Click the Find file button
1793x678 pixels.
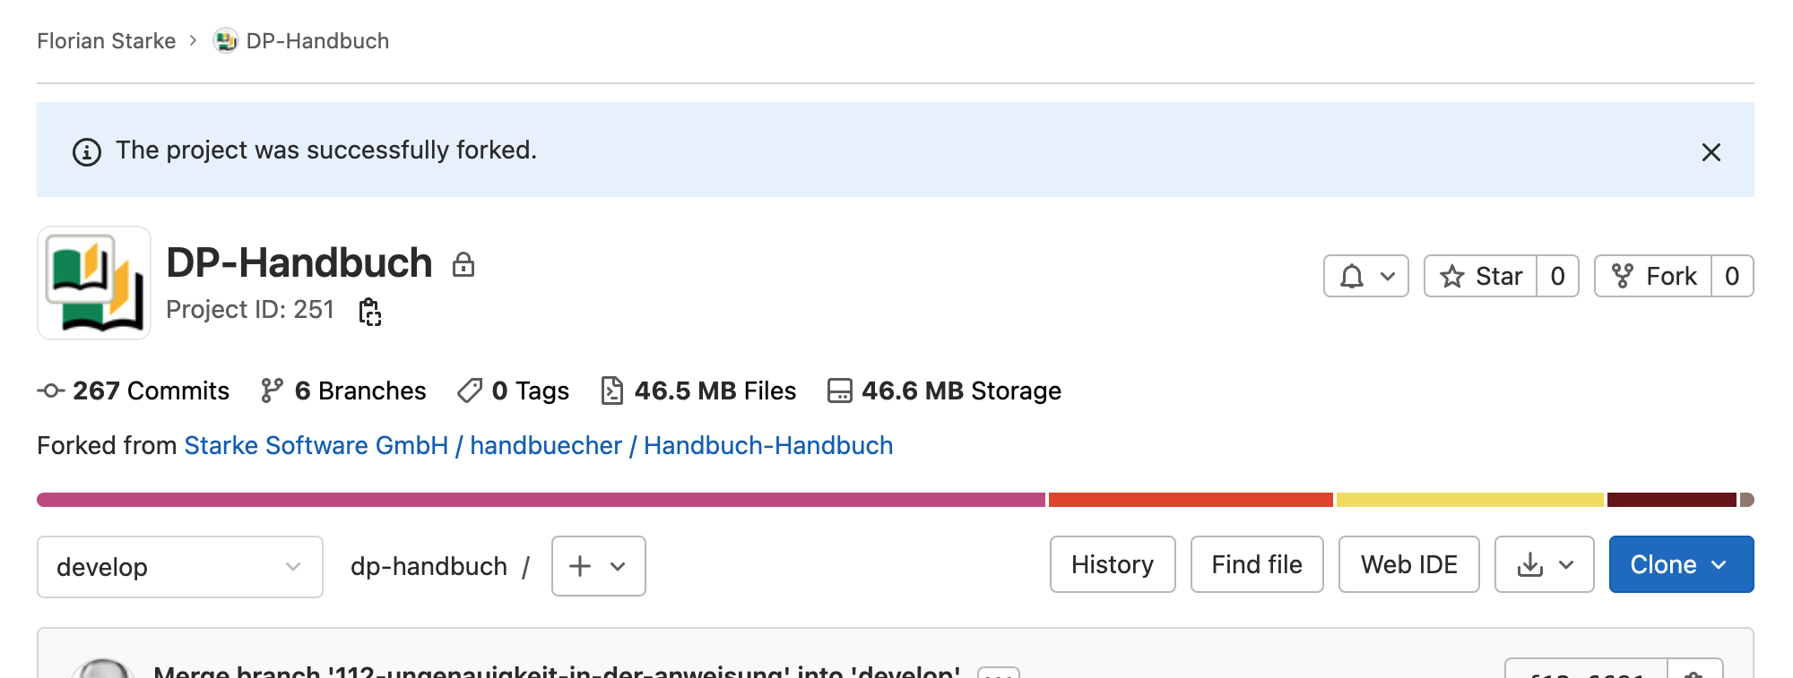point(1256,564)
